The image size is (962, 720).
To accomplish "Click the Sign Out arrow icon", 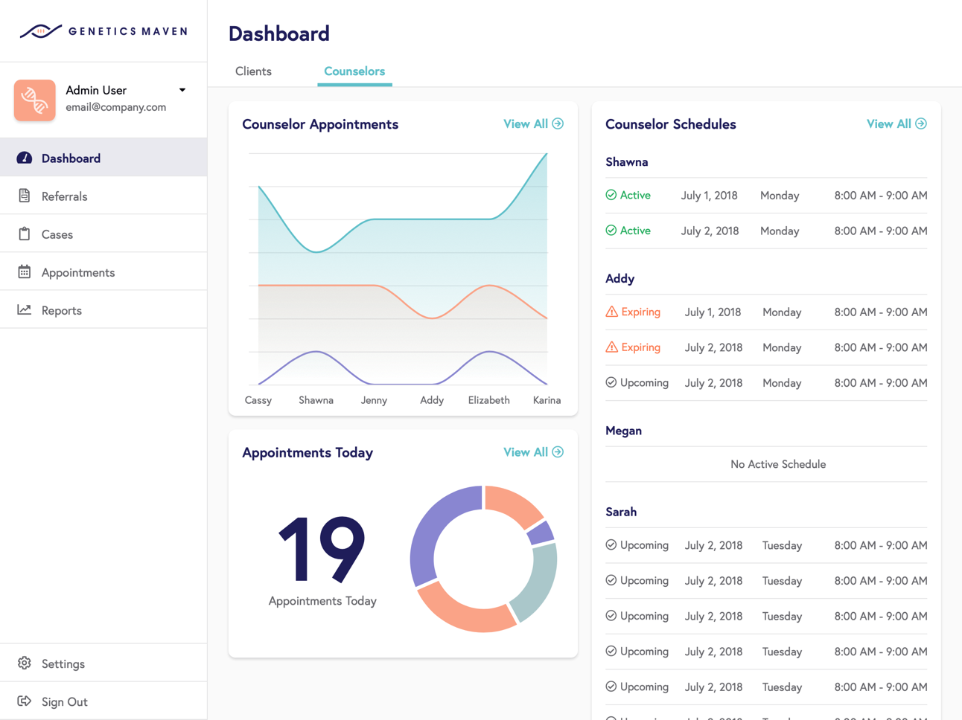I will tap(25, 701).
